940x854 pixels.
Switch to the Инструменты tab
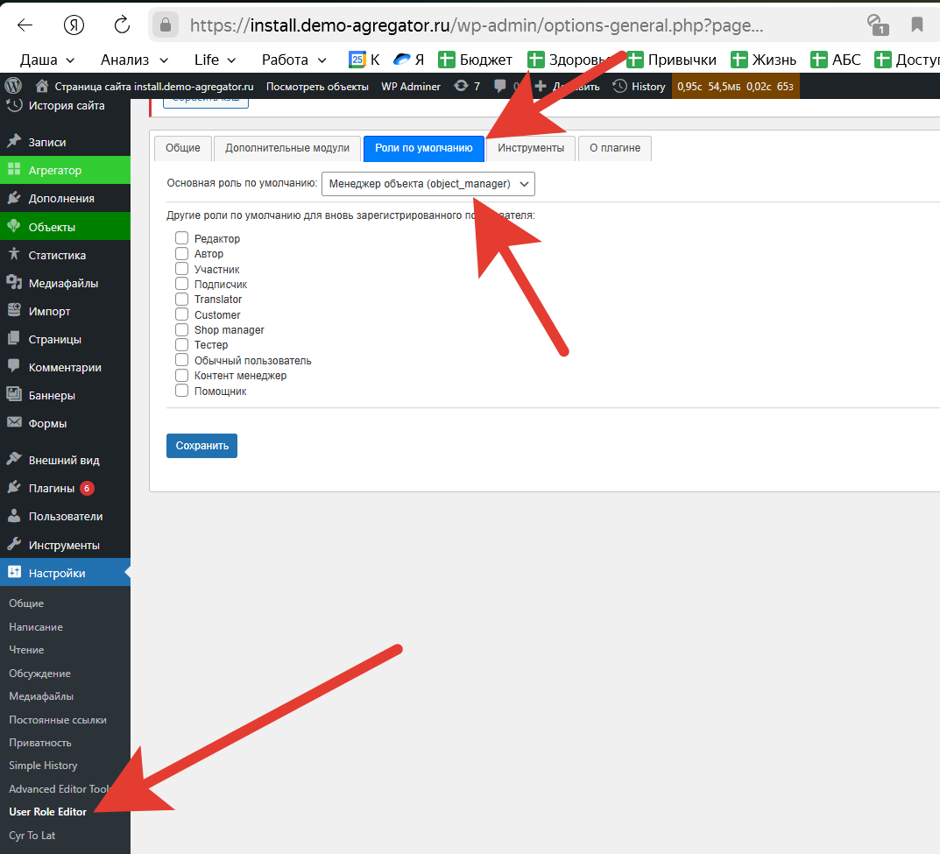(x=531, y=148)
